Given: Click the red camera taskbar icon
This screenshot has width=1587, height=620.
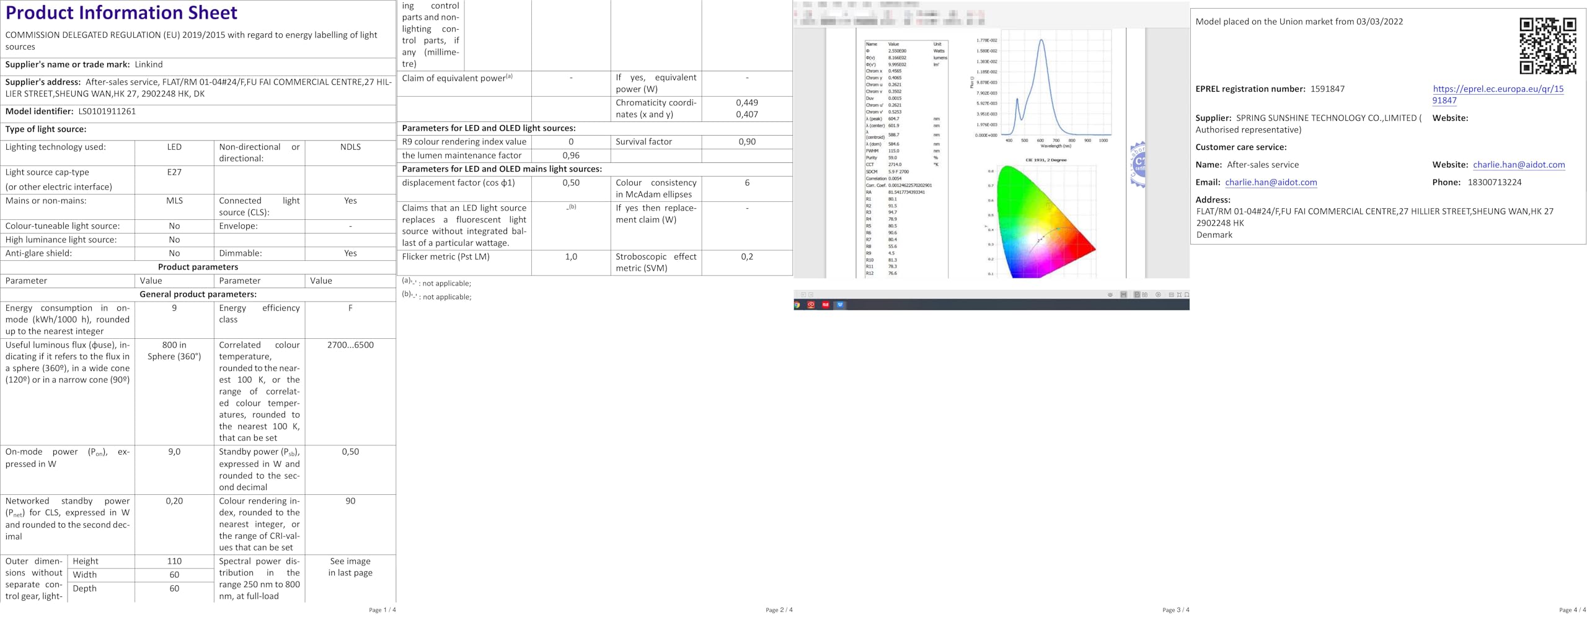Looking at the screenshot, I should 811,305.
